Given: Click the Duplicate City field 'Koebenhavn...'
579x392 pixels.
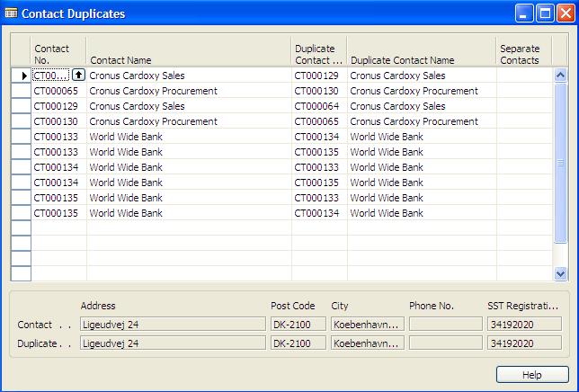Looking at the screenshot, I should pyautogui.click(x=368, y=343).
